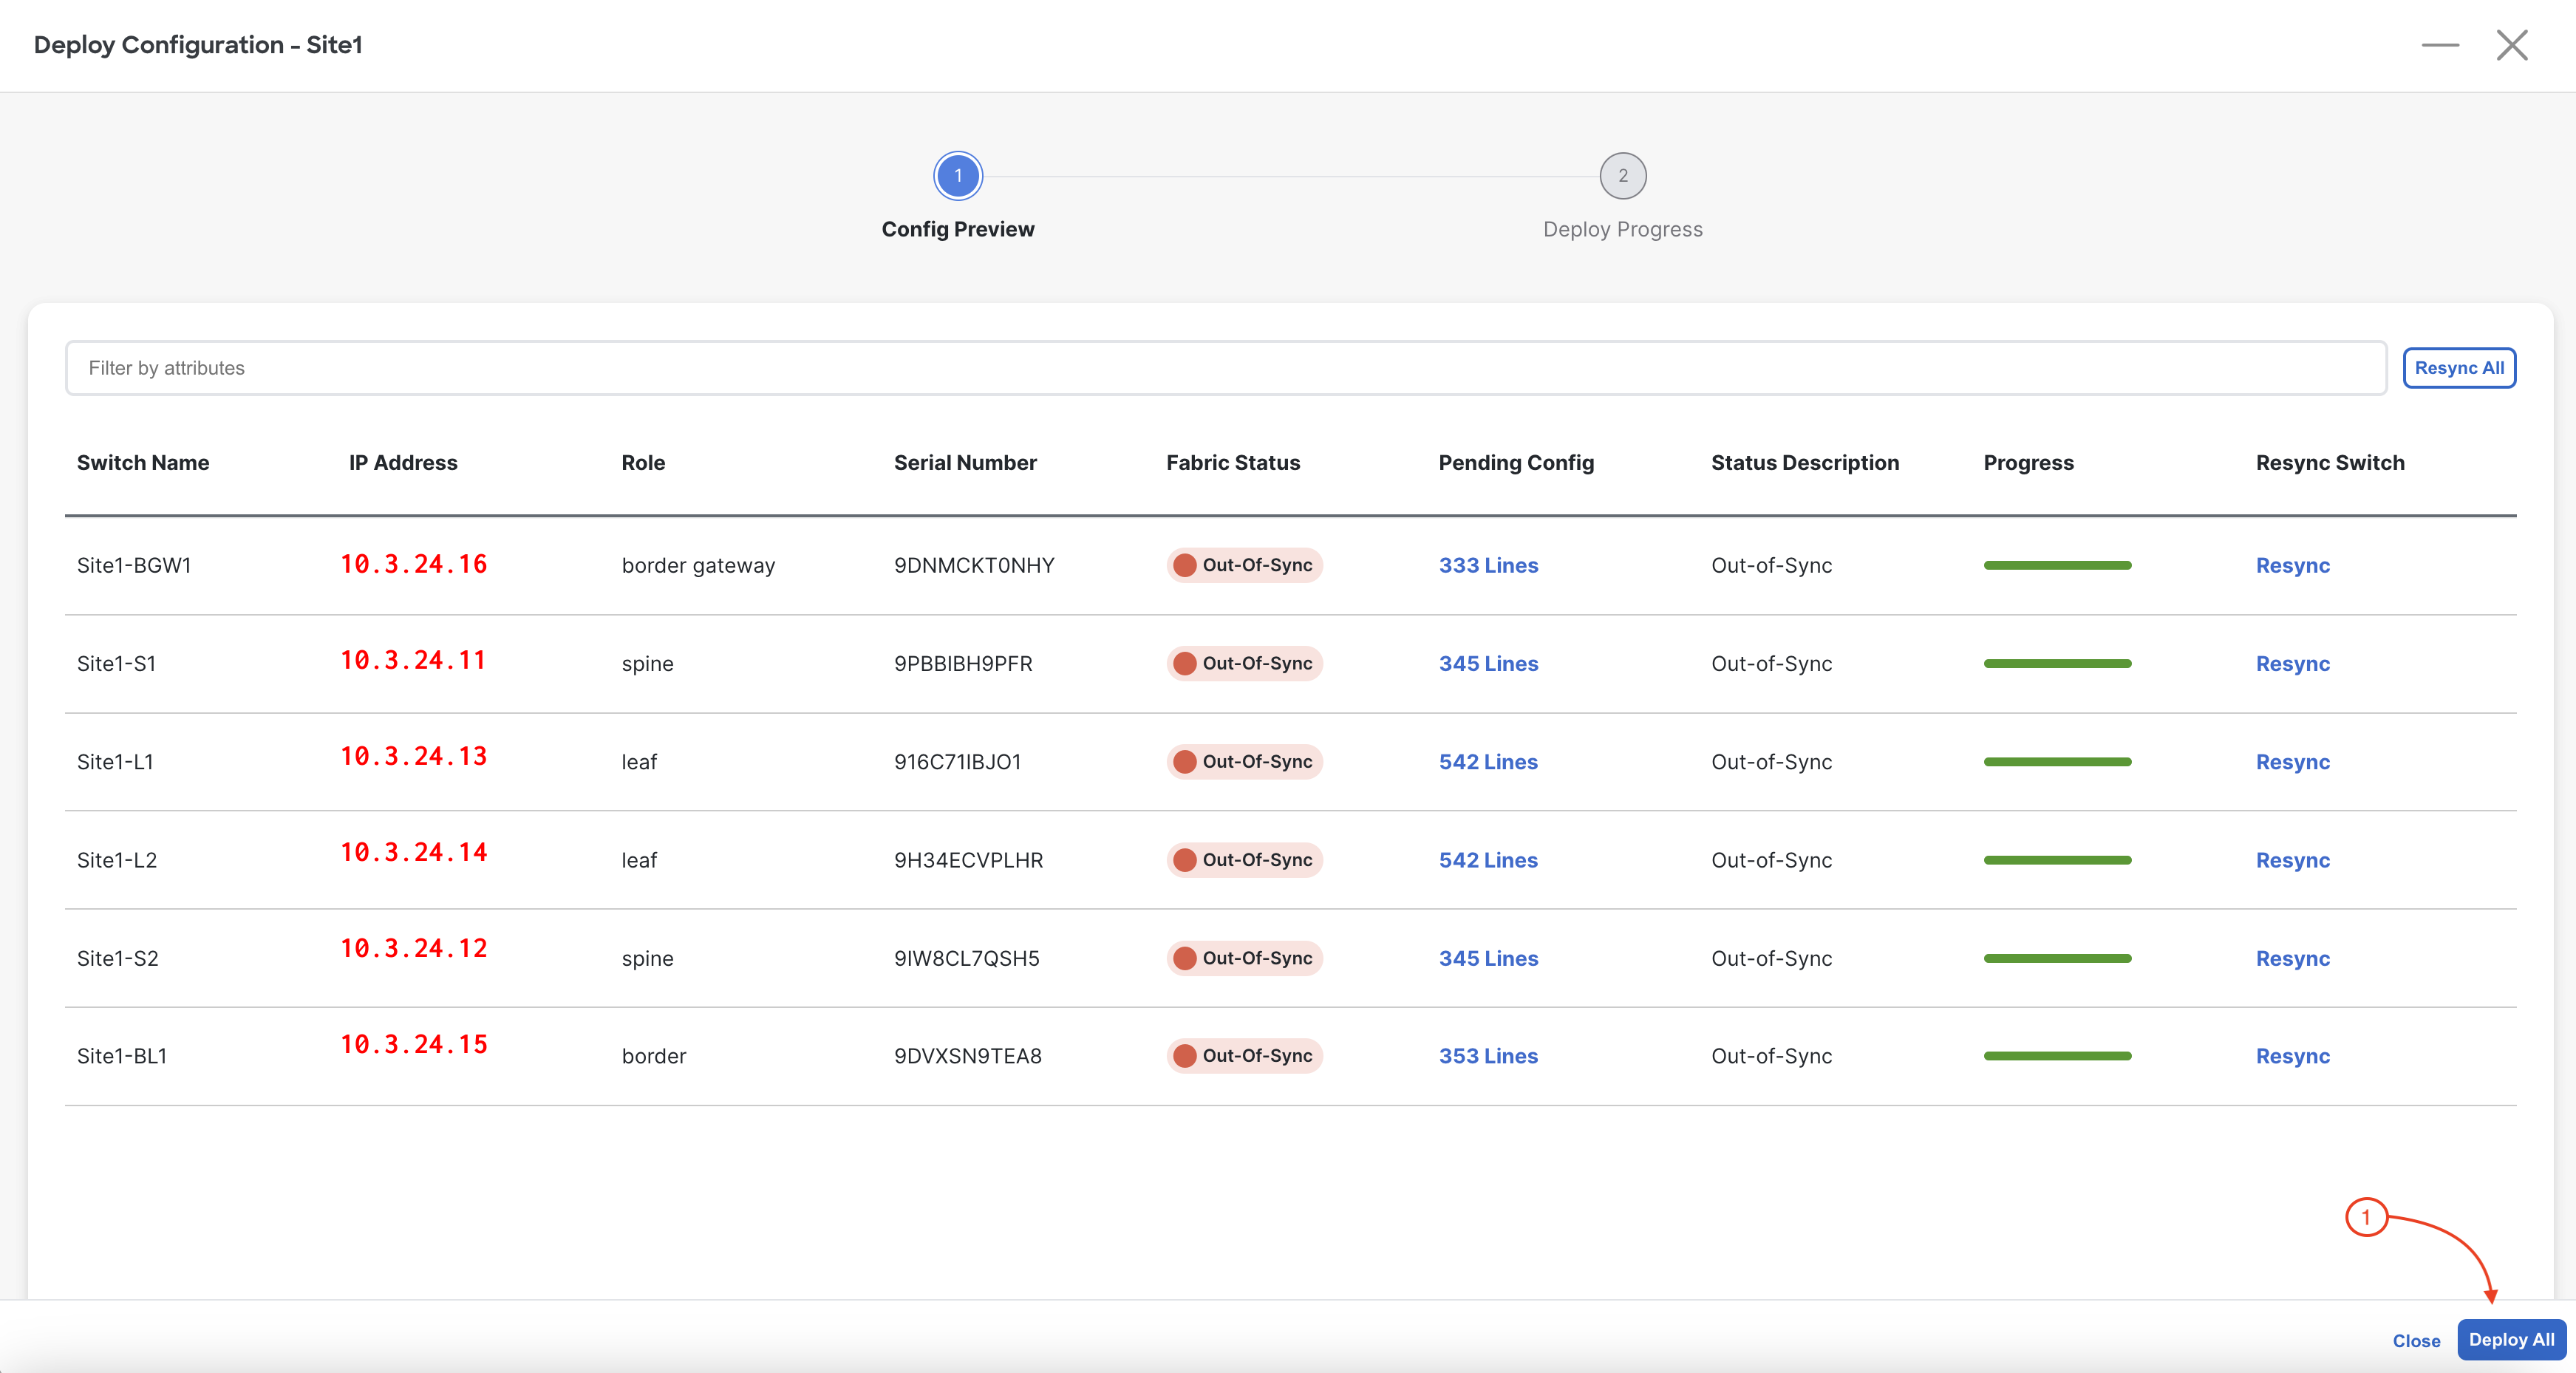Go to step 2 Deploy Progress circle
2576x1373 pixels.
click(1622, 176)
